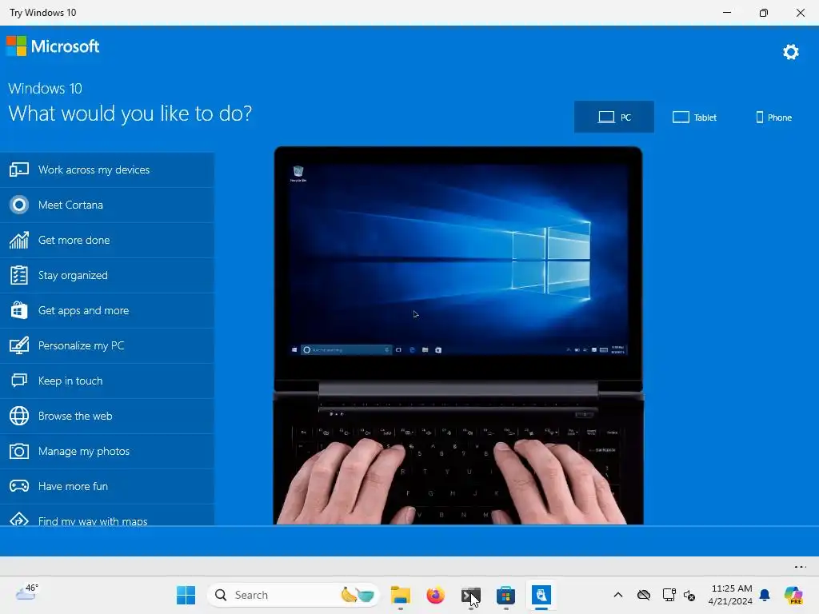
Task: Click the Try Windows 10 taskbar icon
Action: [x=541, y=595]
